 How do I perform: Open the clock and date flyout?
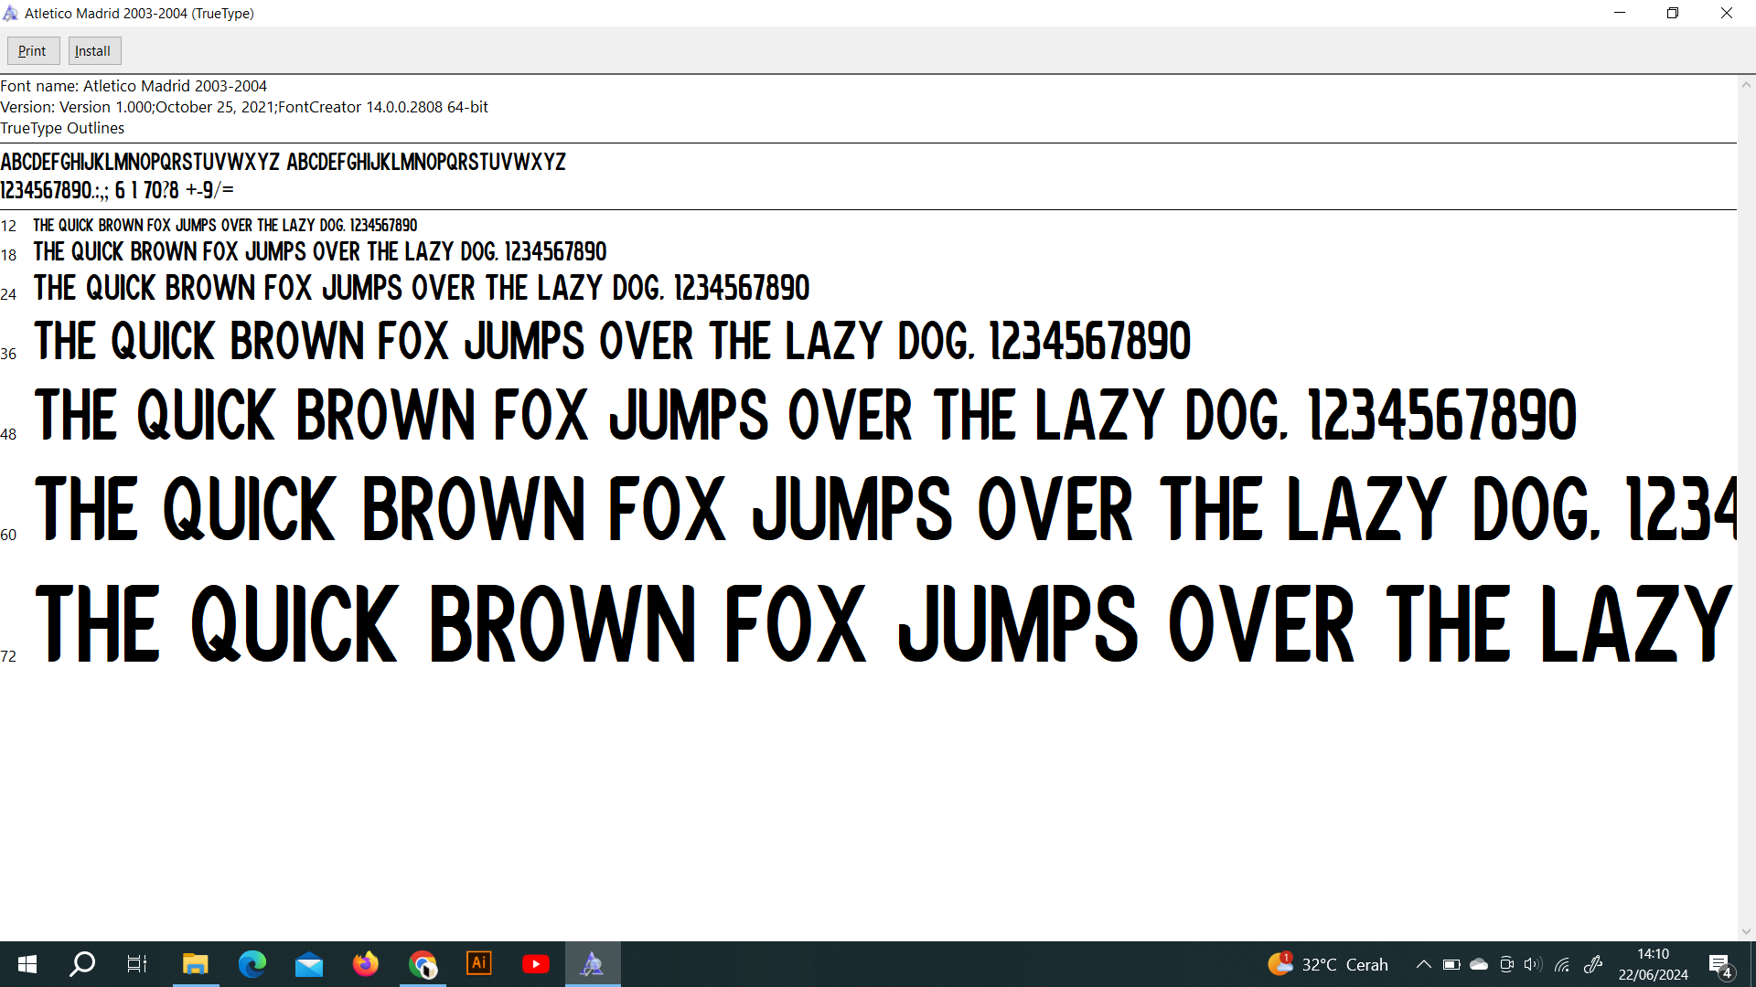[1653, 964]
